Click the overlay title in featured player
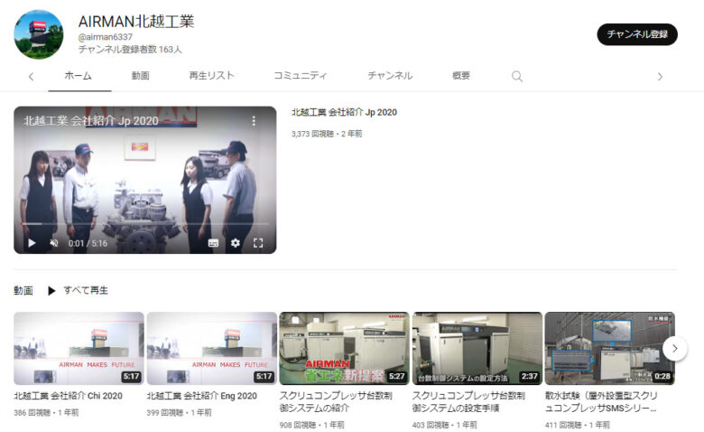The height and width of the screenshot is (432, 704). [x=90, y=120]
